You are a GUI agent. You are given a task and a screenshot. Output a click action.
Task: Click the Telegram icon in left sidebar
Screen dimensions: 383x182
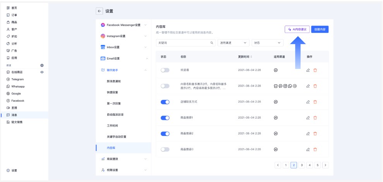8,79
